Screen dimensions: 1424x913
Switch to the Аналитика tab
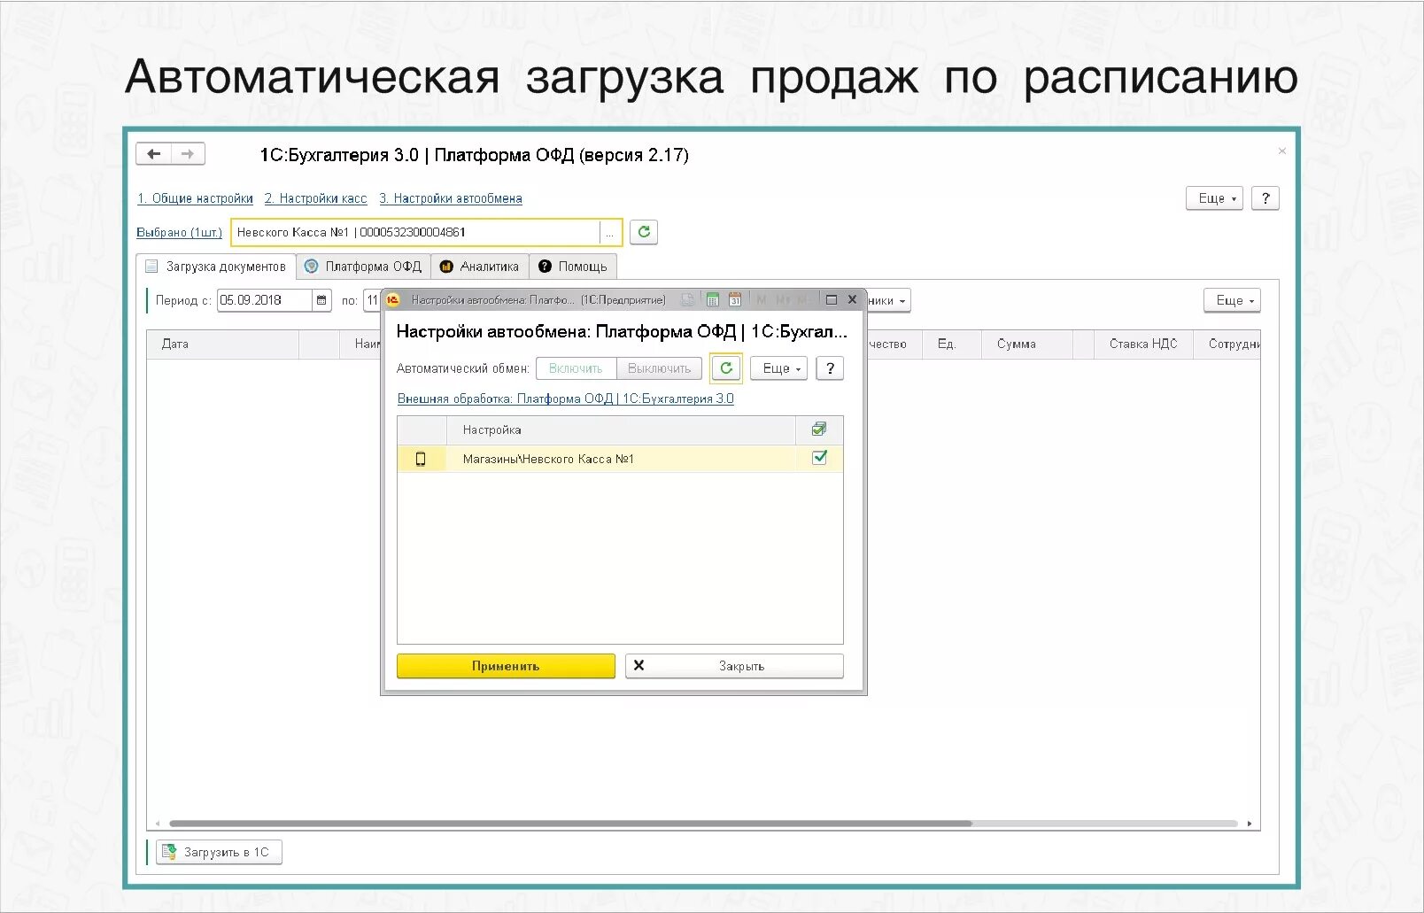pyautogui.click(x=480, y=267)
